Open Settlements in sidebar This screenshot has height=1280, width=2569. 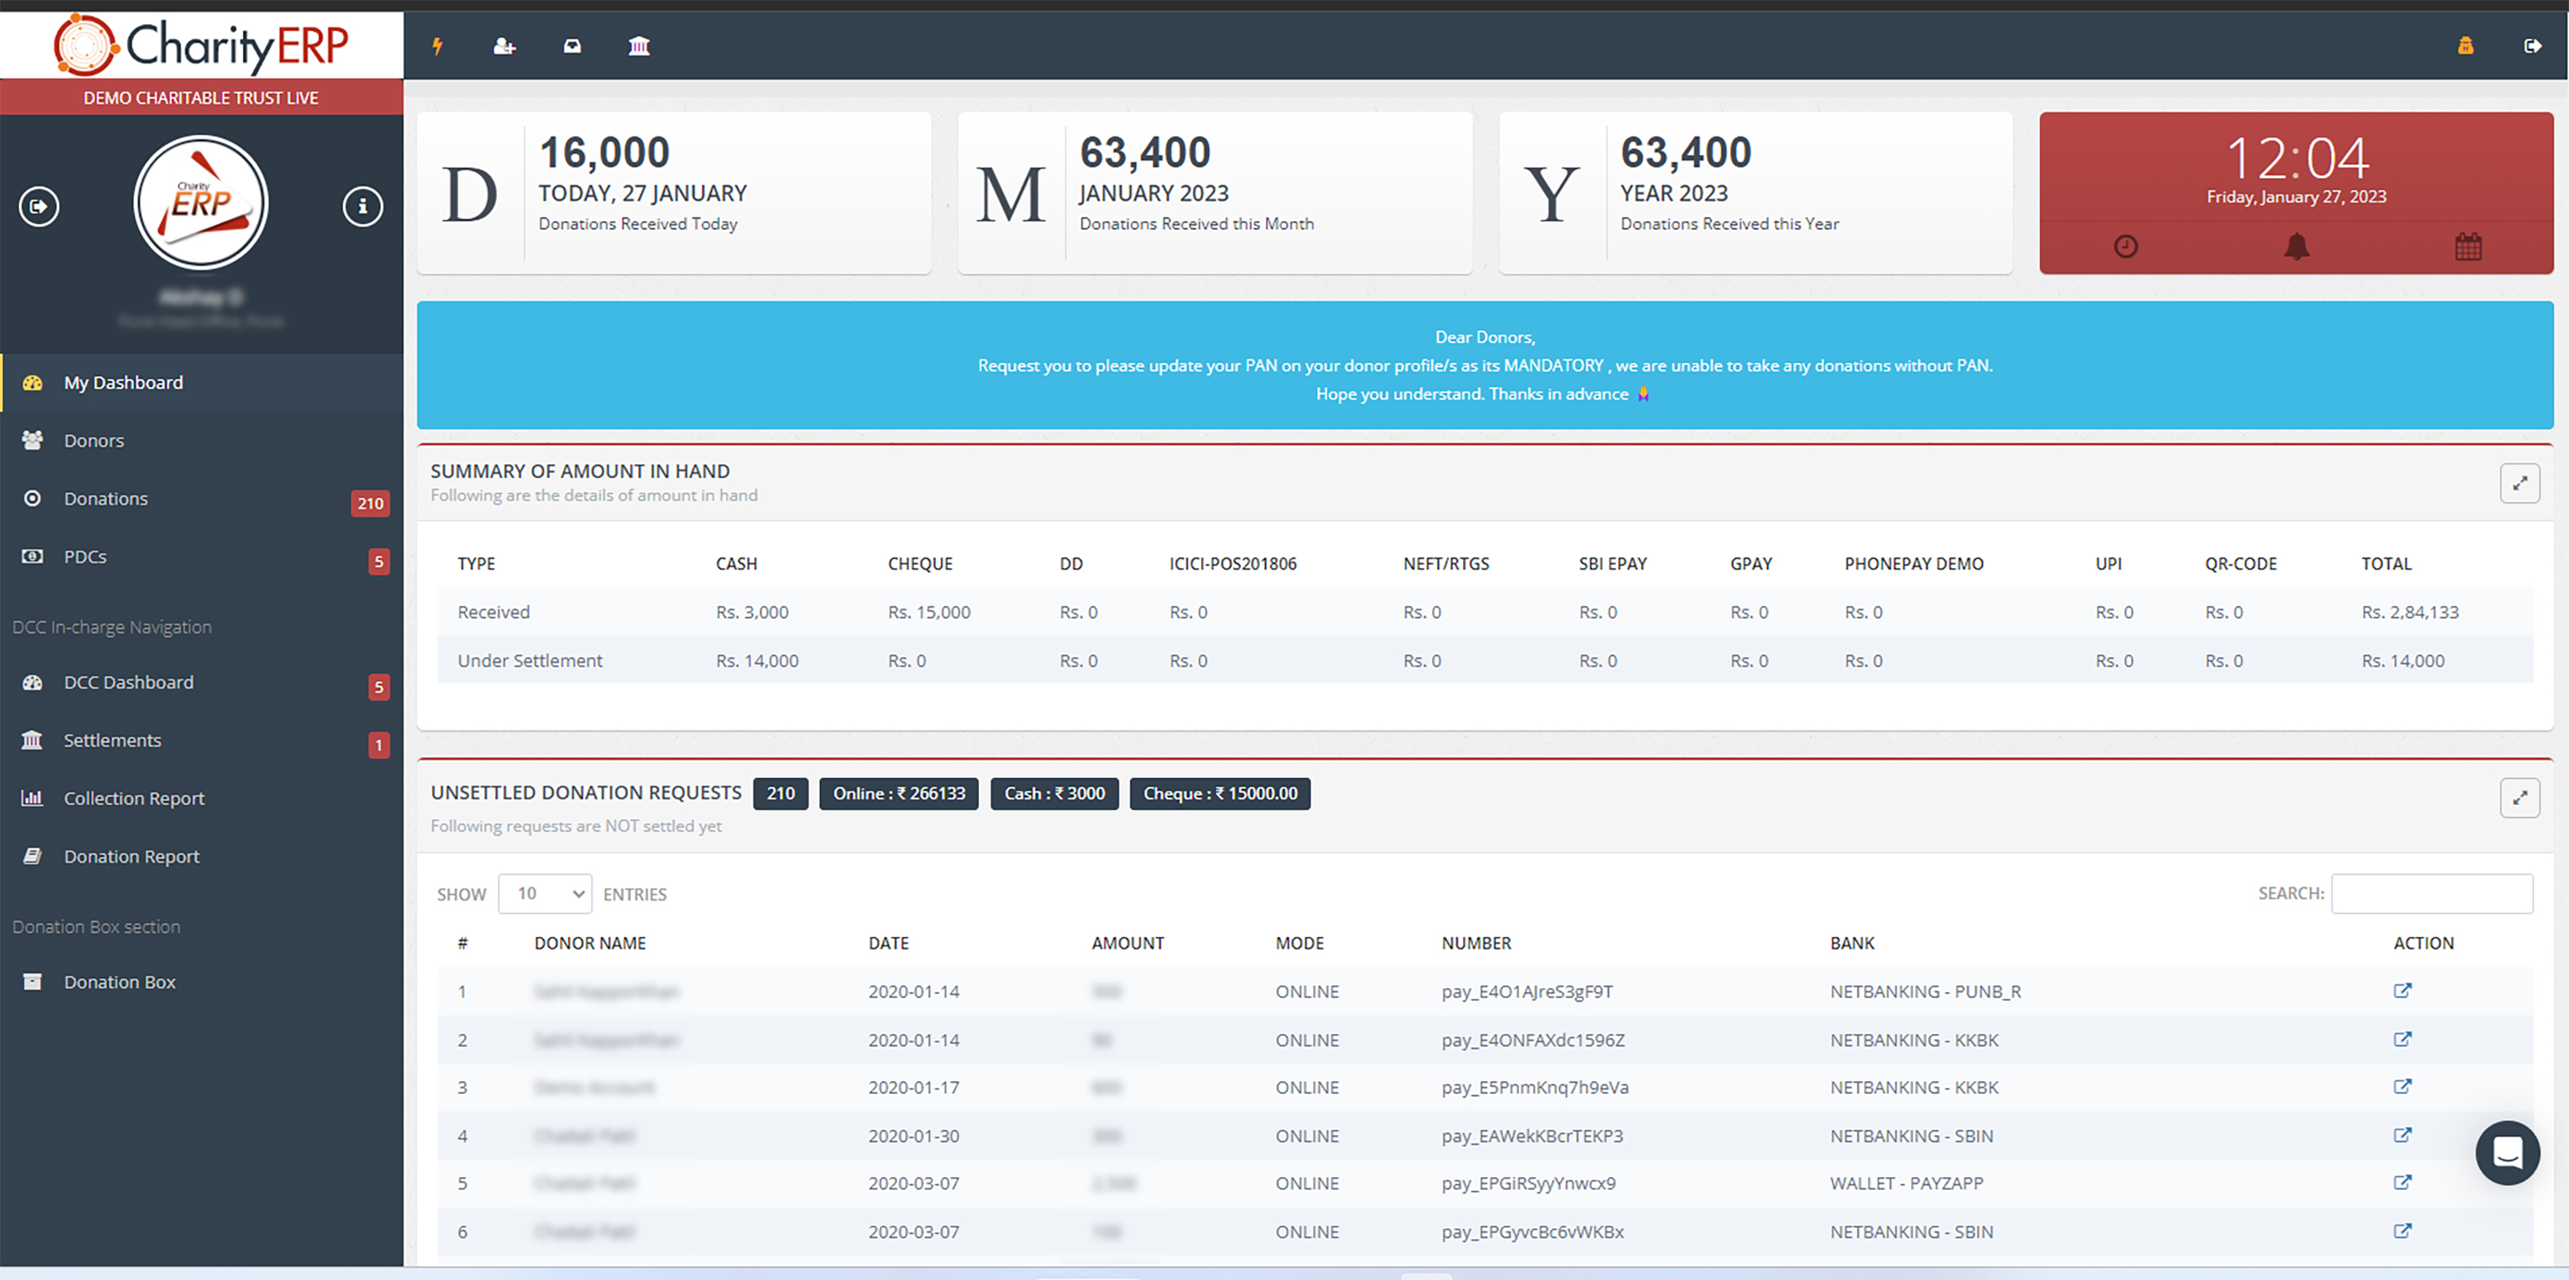click(201, 741)
